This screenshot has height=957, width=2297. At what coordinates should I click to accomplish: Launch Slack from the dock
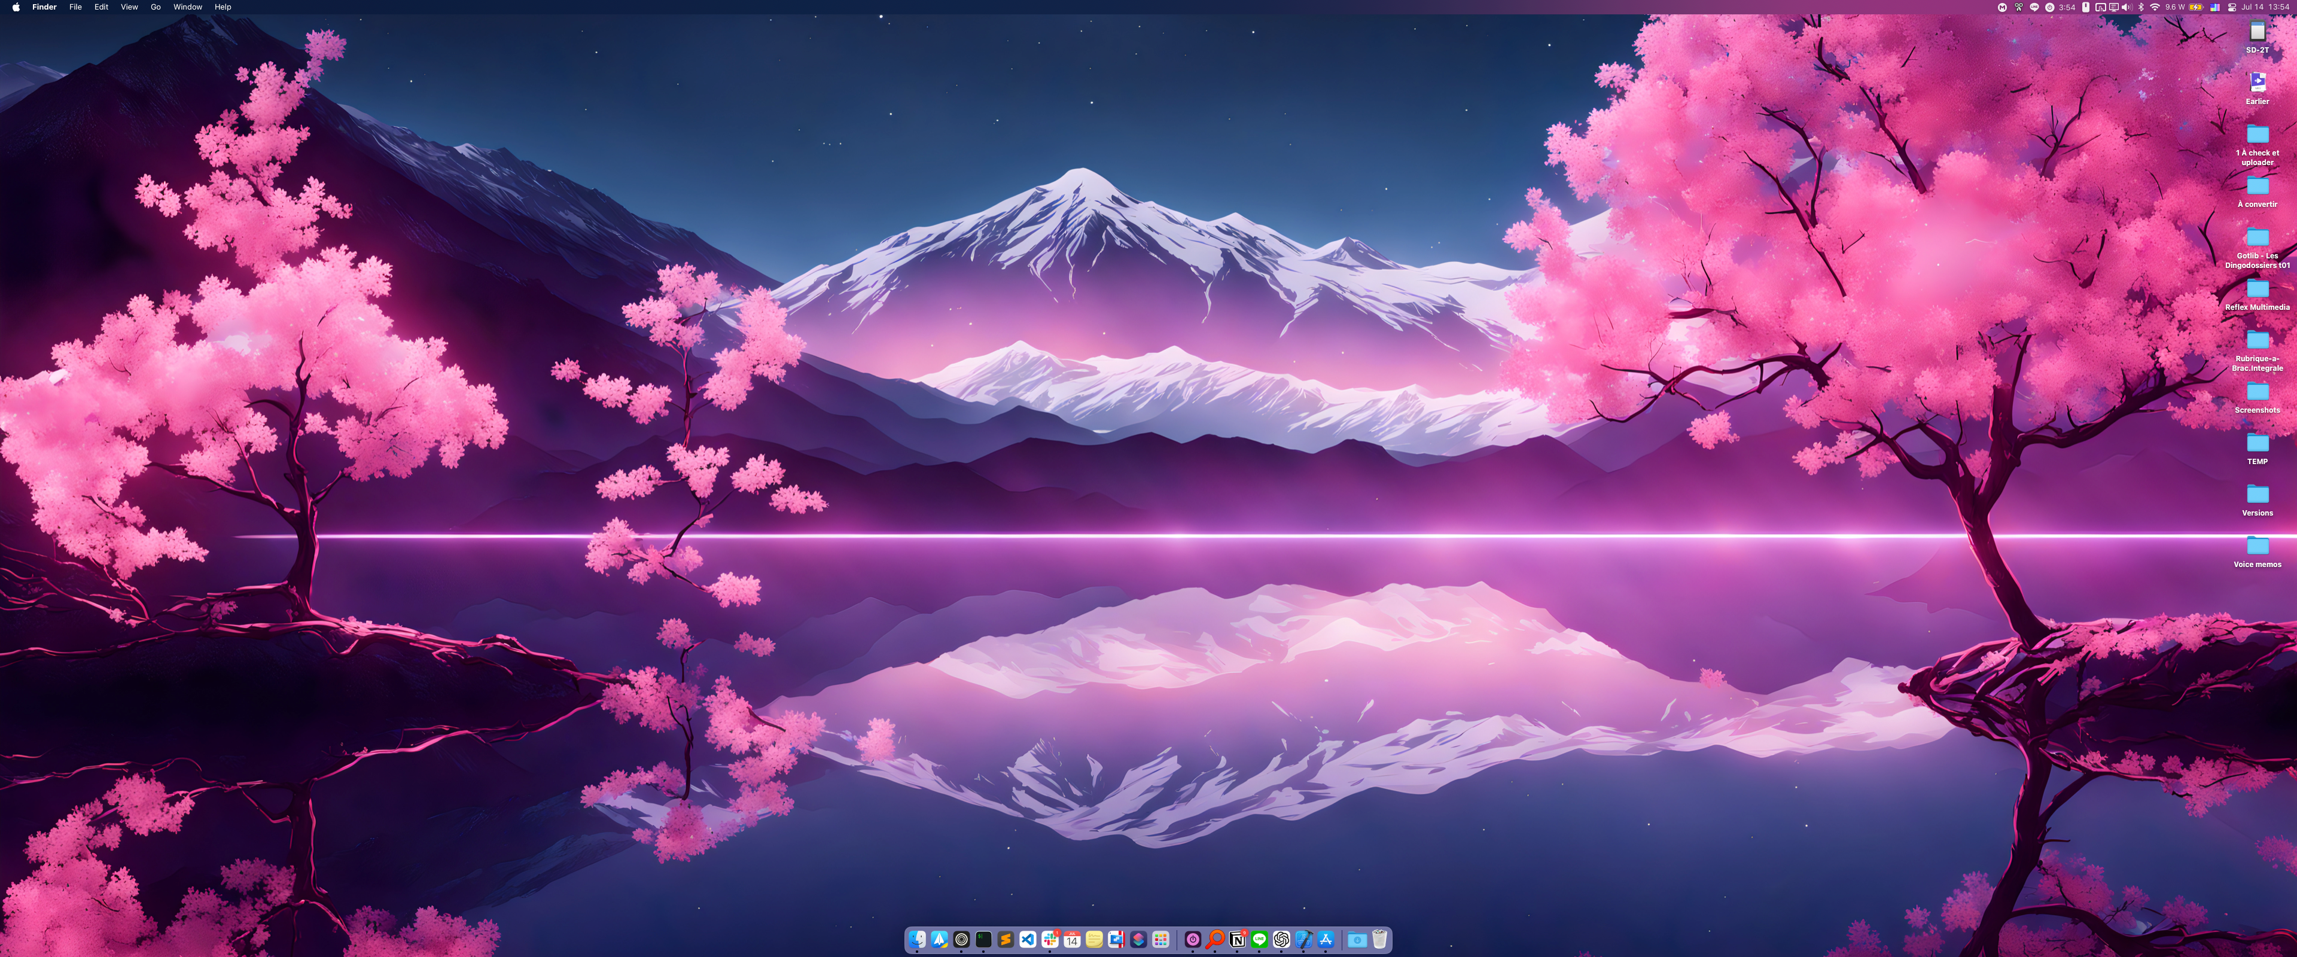(x=1050, y=939)
